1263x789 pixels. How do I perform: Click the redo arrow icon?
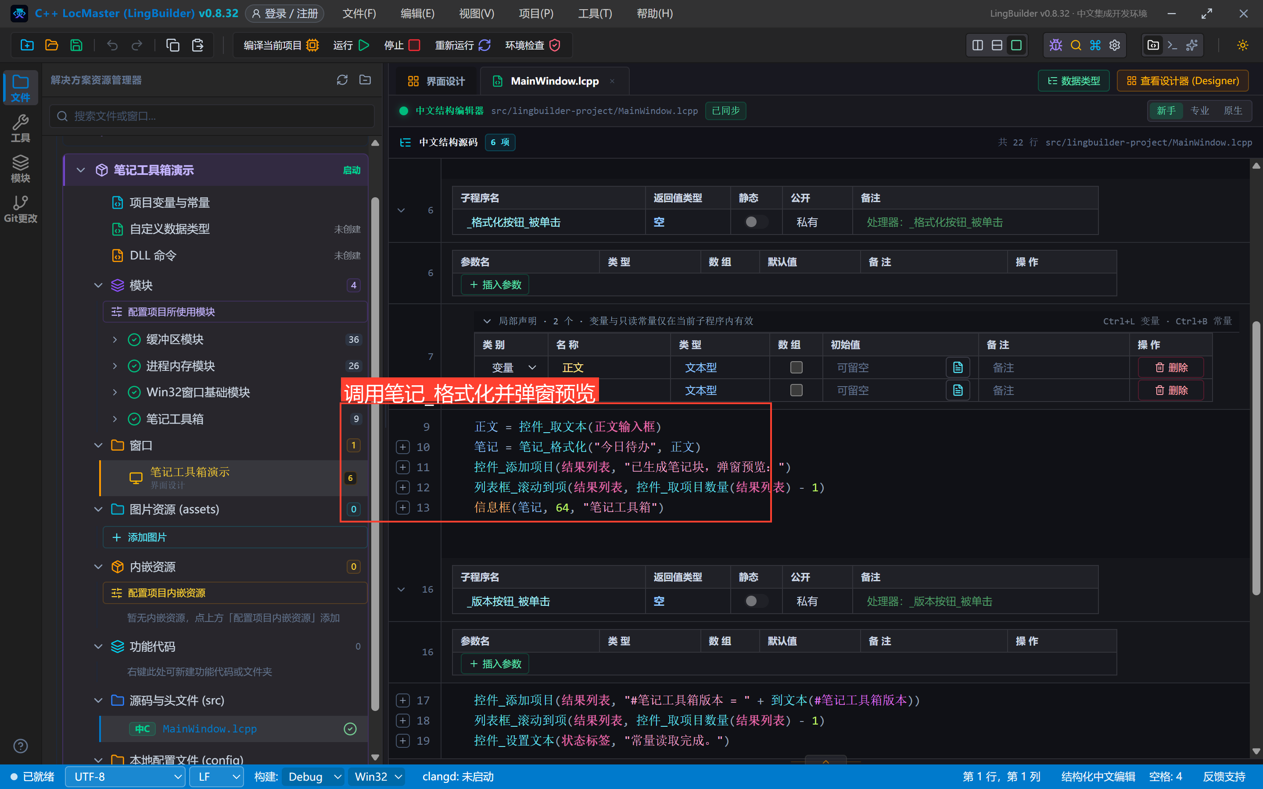(137, 46)
